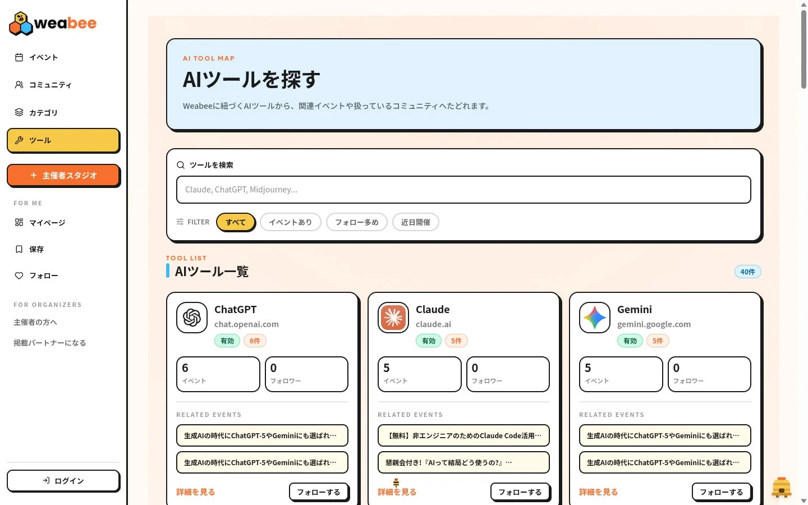The height and width of the screenshot is (505, 808).
Task: Click the chat.openai.com text
Action: 246,324
